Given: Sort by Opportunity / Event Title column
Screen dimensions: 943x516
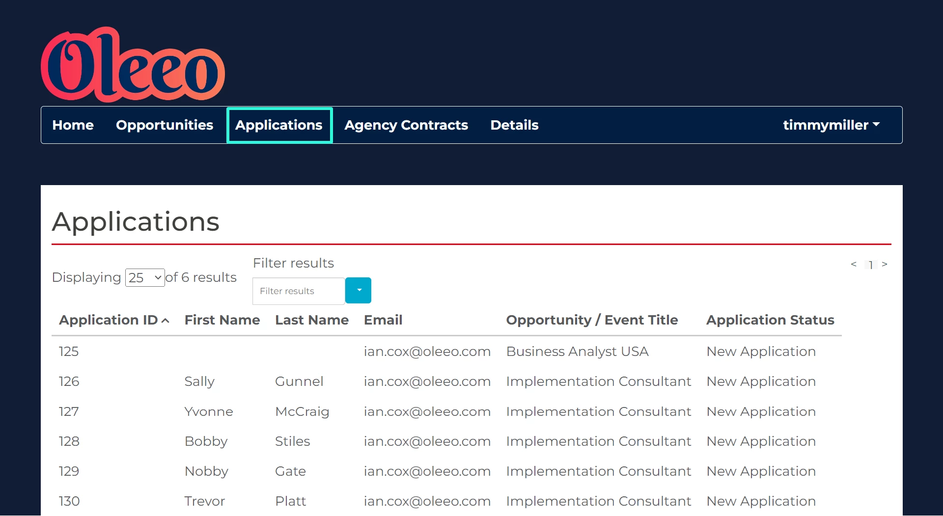Looking at the screenshot, I should (592, 320).
